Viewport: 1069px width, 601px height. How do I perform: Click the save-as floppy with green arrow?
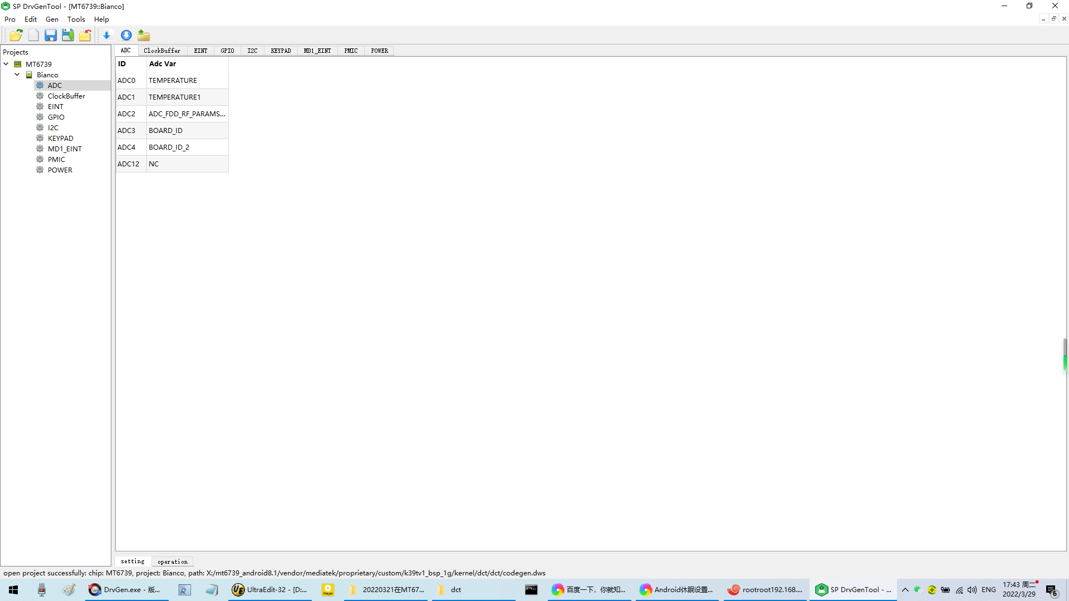click(68, 35)
